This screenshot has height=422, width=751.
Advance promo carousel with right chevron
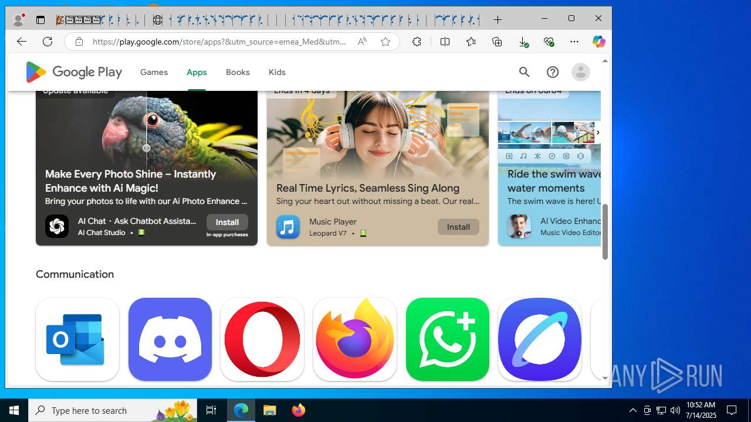597,132
